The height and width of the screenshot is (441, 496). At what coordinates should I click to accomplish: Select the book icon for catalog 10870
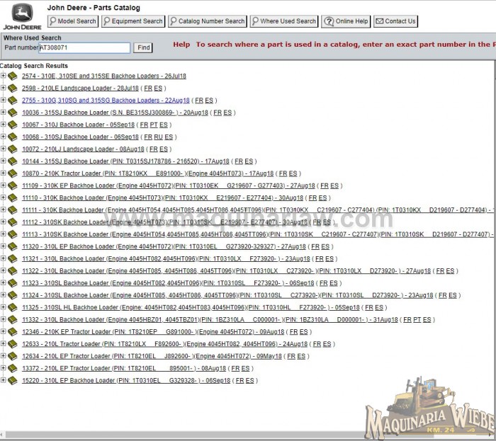point(12,173)
